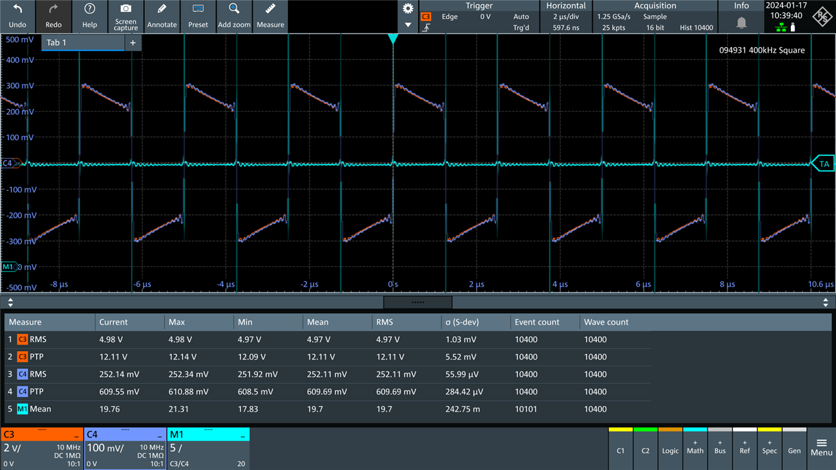836x470 pixels.
Task: Open toolbar settings gear icon
Action: coord(408,8)
